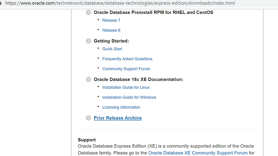Go to Frequently Asked Questions

127,59
